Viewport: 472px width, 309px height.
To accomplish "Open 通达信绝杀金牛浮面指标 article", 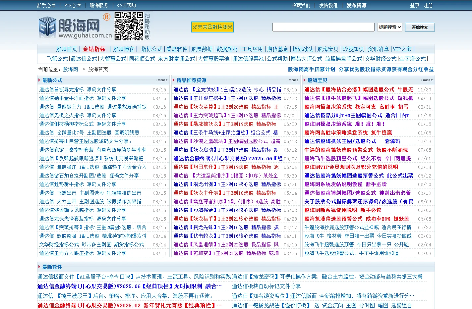I will pos(83,98).
